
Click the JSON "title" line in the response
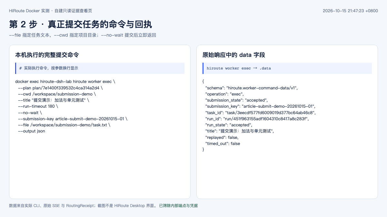click(240, 131)
